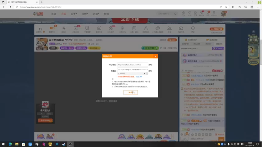
Task: Click the browser favorites star icon
Action: (240, 7)
